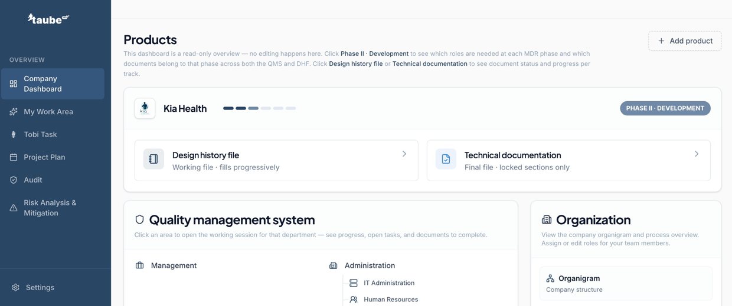This screenshot has width=732, height=306.
Task: Click the Organigram structure icon
Action: (x=550, y=278)
